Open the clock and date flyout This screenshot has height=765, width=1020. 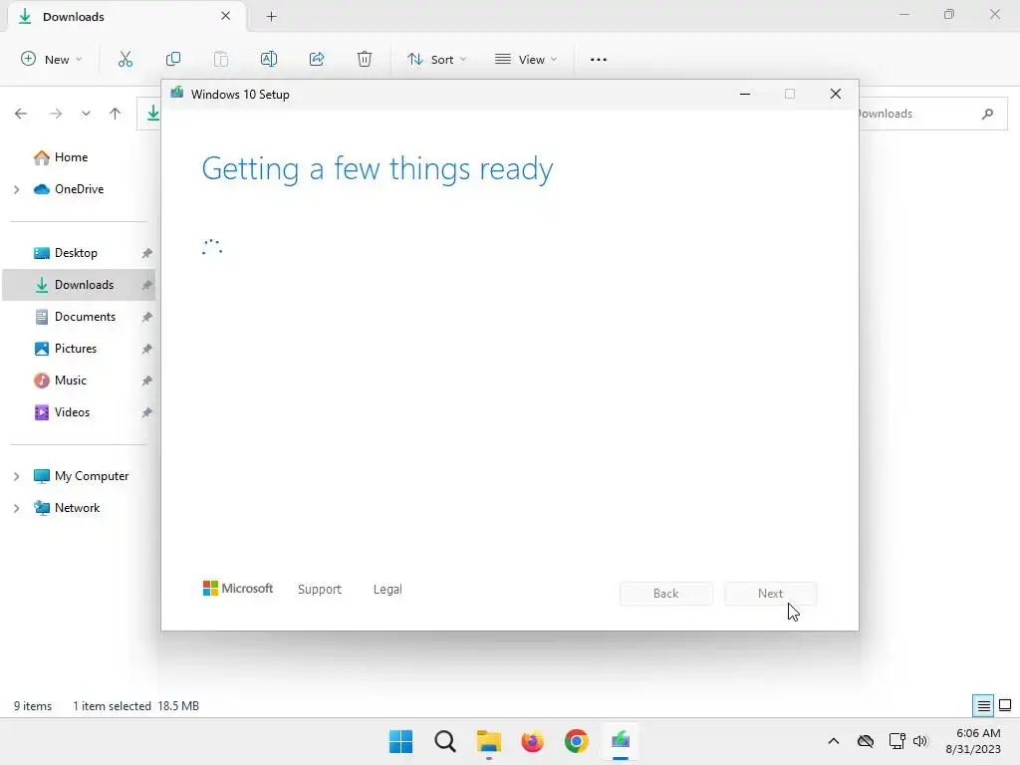tap(973, 741)
